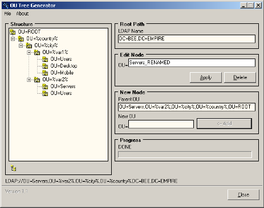Click the Parent OU field
Viewport: 264px width, 208px height.
tap(186, 107)
